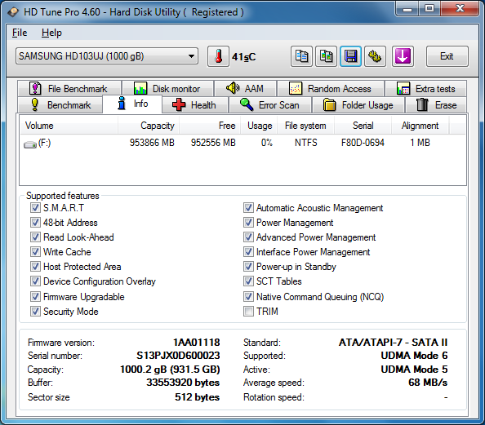Viewport: 485px width, 425px height.
Task: Click the Exit button
Action: point(447,56)
